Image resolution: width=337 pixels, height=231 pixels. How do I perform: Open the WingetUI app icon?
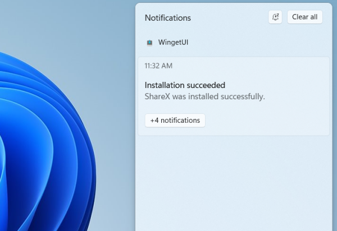149,43
